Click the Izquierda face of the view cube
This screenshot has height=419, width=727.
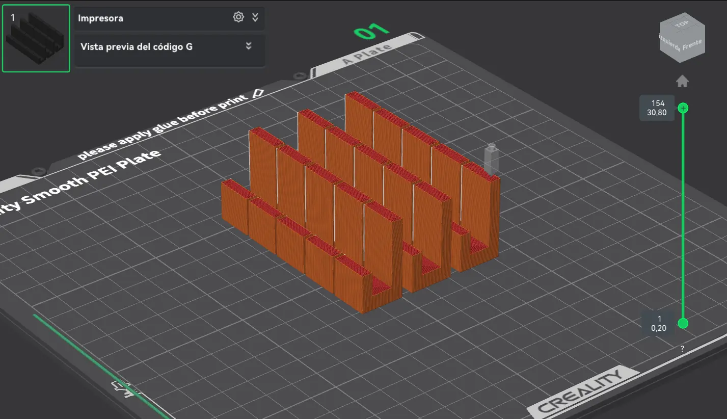(x=670, y=44)
